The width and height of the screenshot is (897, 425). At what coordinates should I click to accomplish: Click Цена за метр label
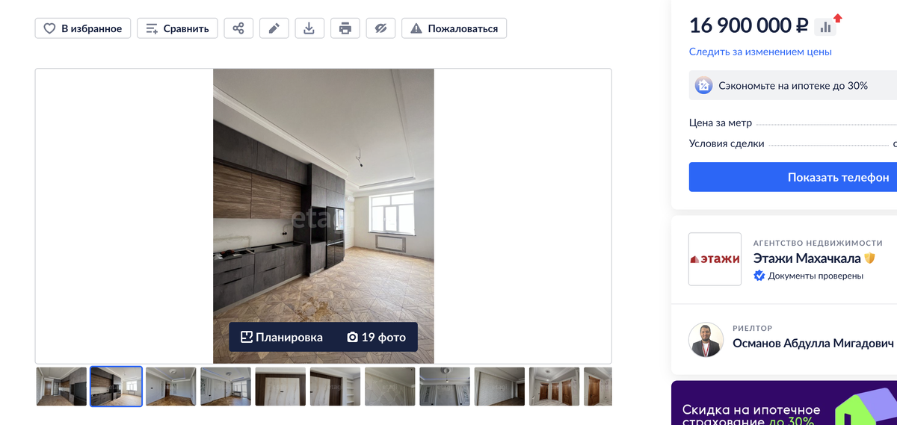point(721,123)
